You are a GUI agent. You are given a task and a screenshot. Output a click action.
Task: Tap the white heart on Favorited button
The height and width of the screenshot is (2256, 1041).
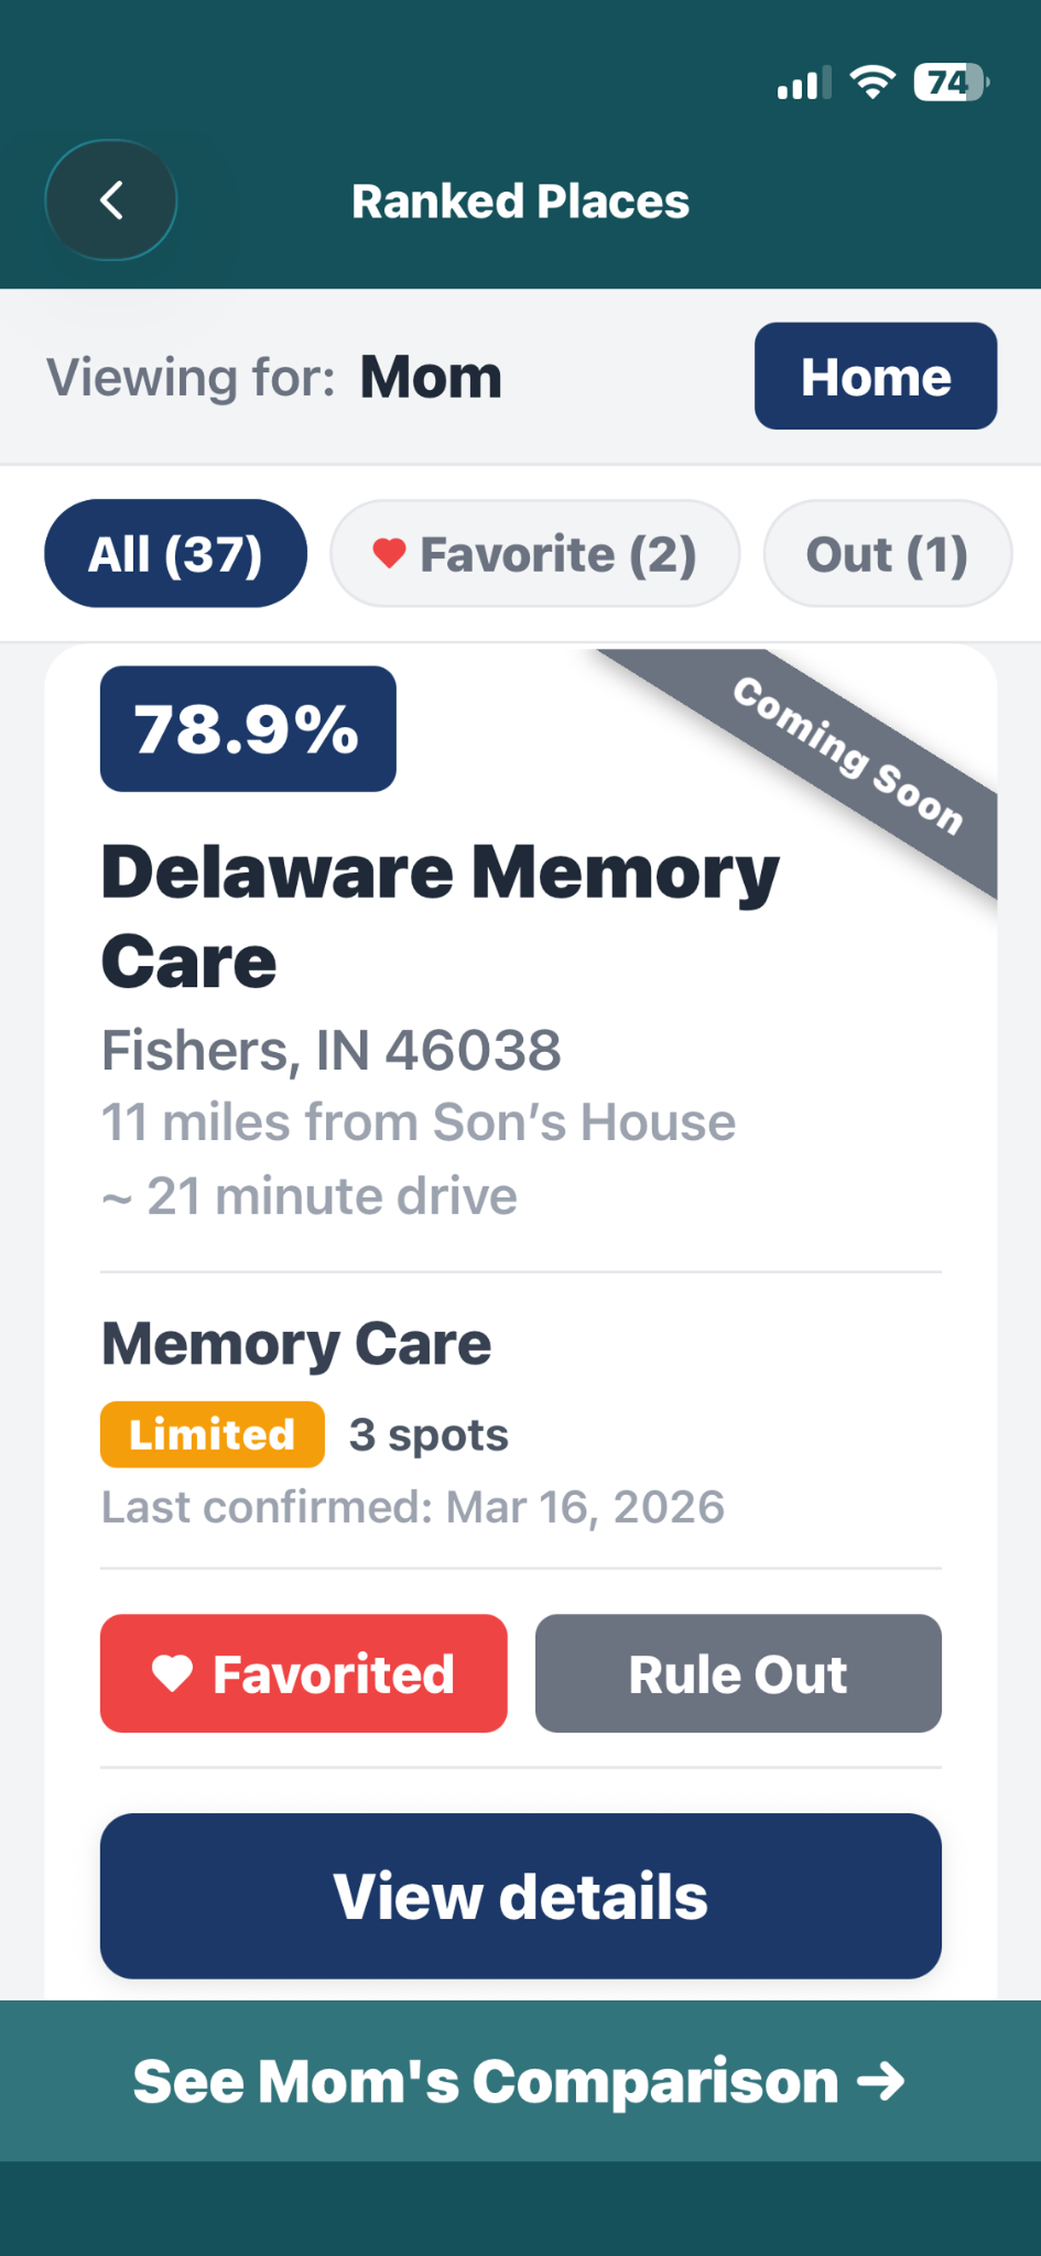point(173,1673)
